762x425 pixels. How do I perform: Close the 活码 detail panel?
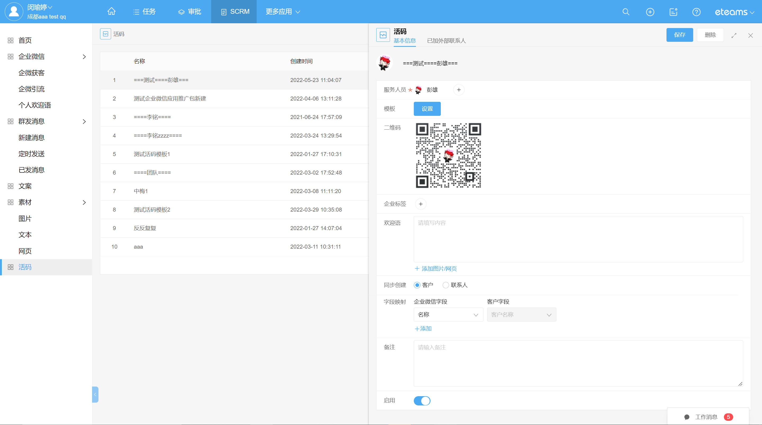pos(750,35)
